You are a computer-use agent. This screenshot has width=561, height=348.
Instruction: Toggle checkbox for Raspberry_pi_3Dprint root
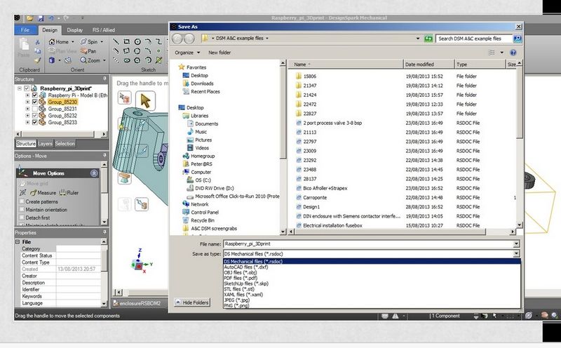27,88
